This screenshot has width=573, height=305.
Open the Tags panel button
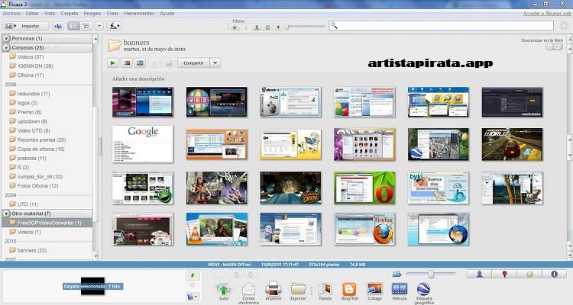[x=529, y=274]
